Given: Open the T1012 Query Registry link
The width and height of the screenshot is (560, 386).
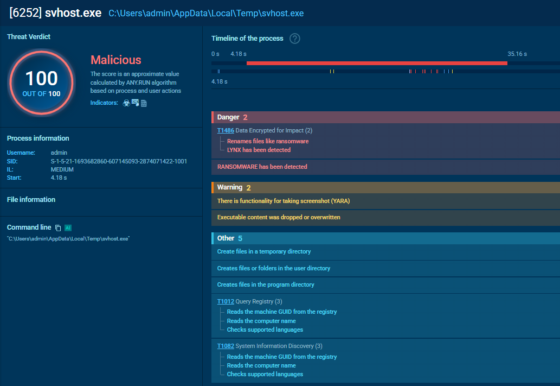Looking at the screenshot, I should coord(226,301).
